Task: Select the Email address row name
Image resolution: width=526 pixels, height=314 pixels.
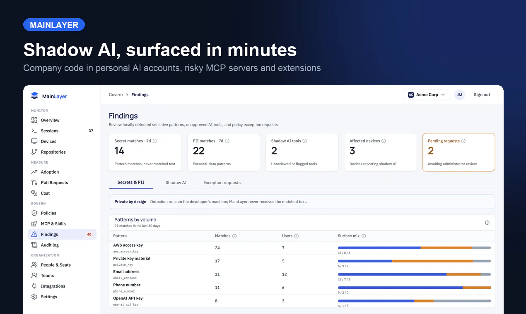Action: (x=126, y=271)
